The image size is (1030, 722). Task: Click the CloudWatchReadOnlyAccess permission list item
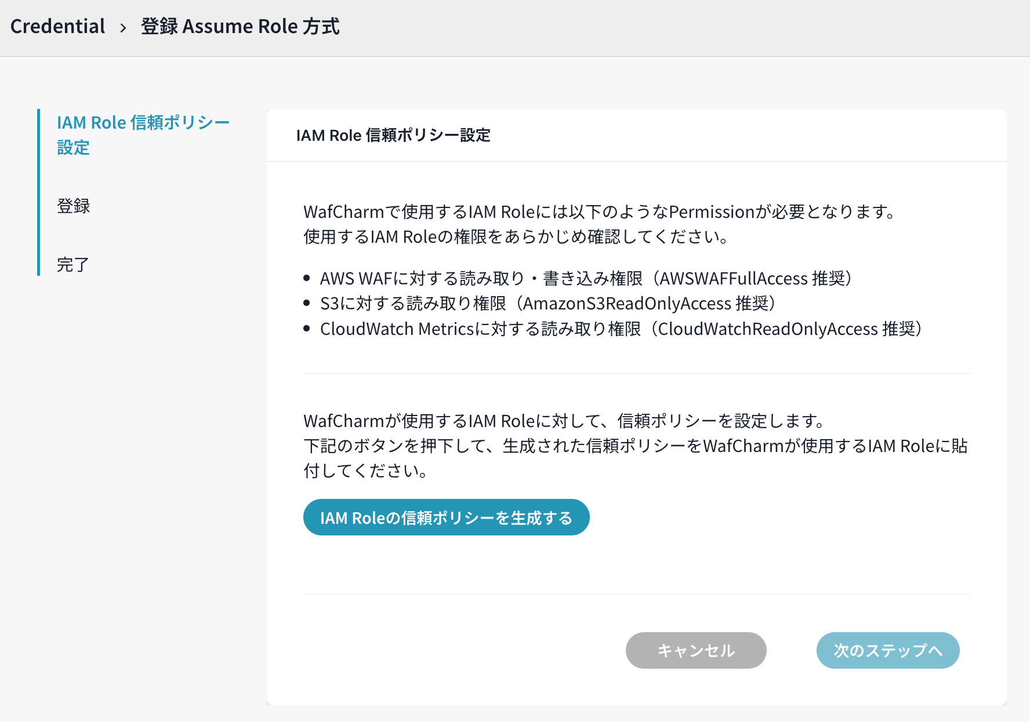pyautogui.click(x=621, y=329)
